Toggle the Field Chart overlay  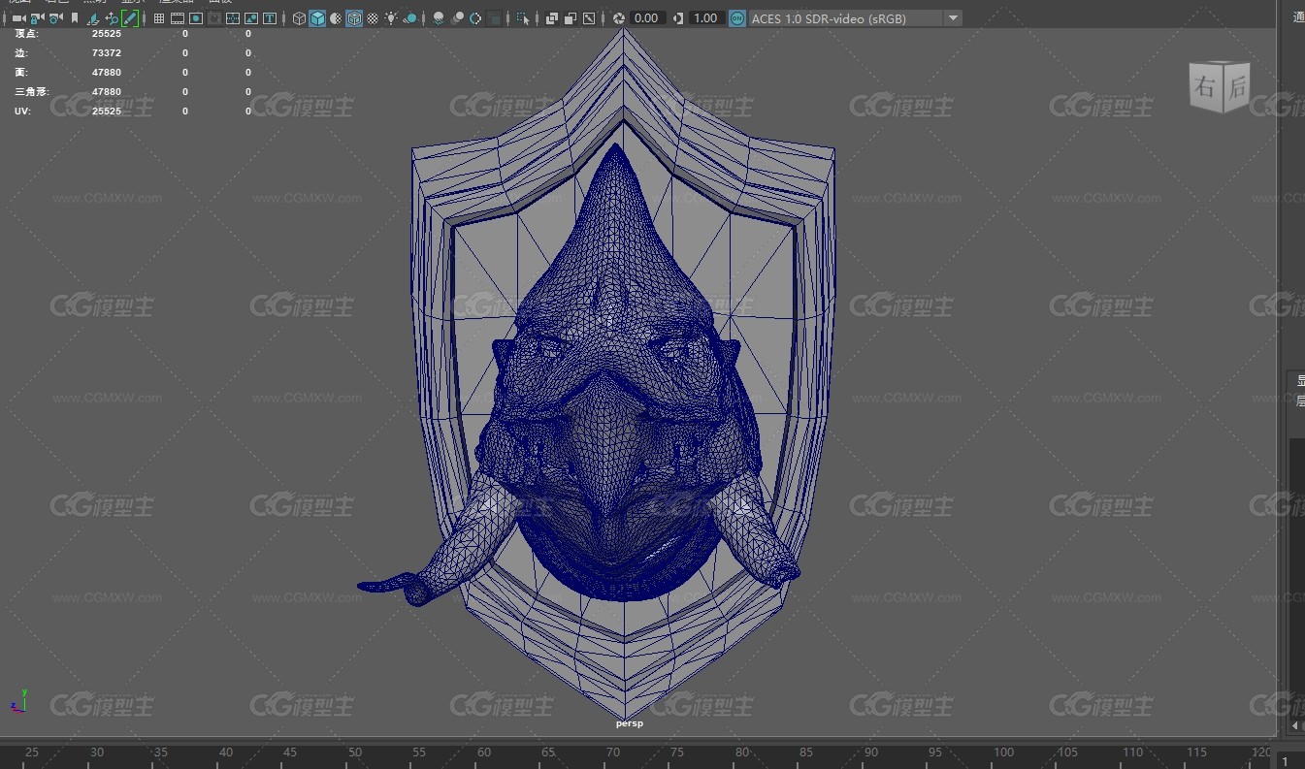(233, 18)
